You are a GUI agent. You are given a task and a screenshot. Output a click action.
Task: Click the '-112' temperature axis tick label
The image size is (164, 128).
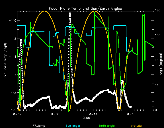coord(13,39)
